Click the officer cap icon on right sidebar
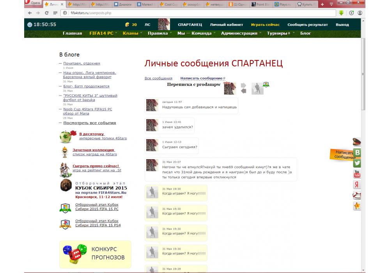 [x=357, y=142]
